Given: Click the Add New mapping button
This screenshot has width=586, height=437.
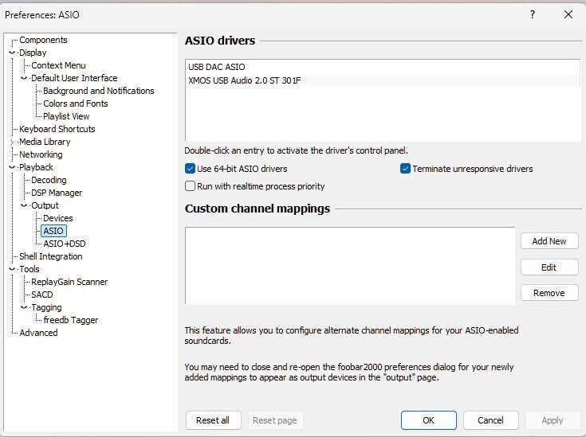Looking at the screenshot, I should click(549, 241).
